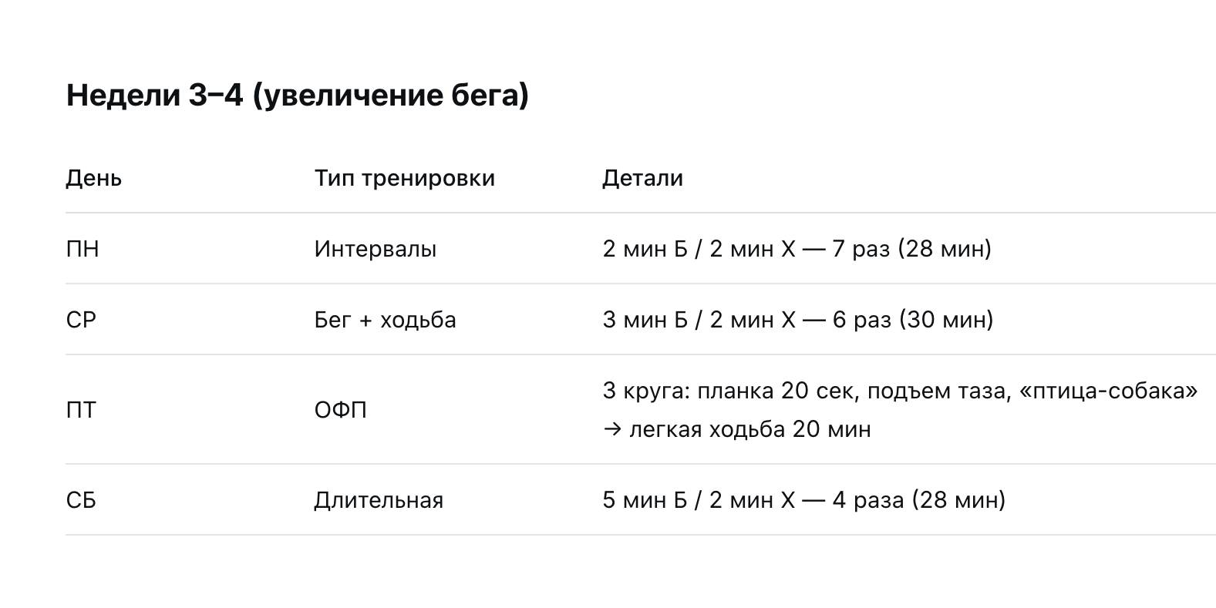1216x608 pixels.
Task: Select the "ОФП" workout type cell
Action: (340, 410)
